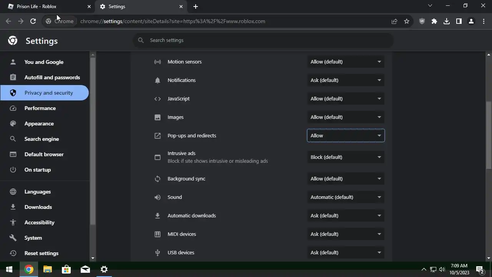Image resolution: width=492 pixels, height=277 pixels.
Task: Toggle the side panel icon
Action: [459, 21]
